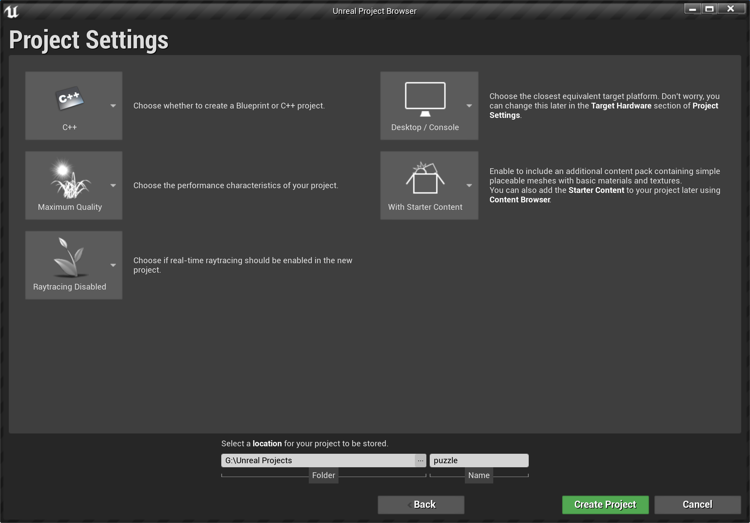The width and height of the screenshot is (750, 523).
Task: Go back using the Back button
Action: (x=421, y=504)
